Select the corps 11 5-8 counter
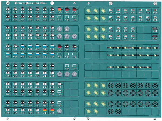 pos(8,111)
